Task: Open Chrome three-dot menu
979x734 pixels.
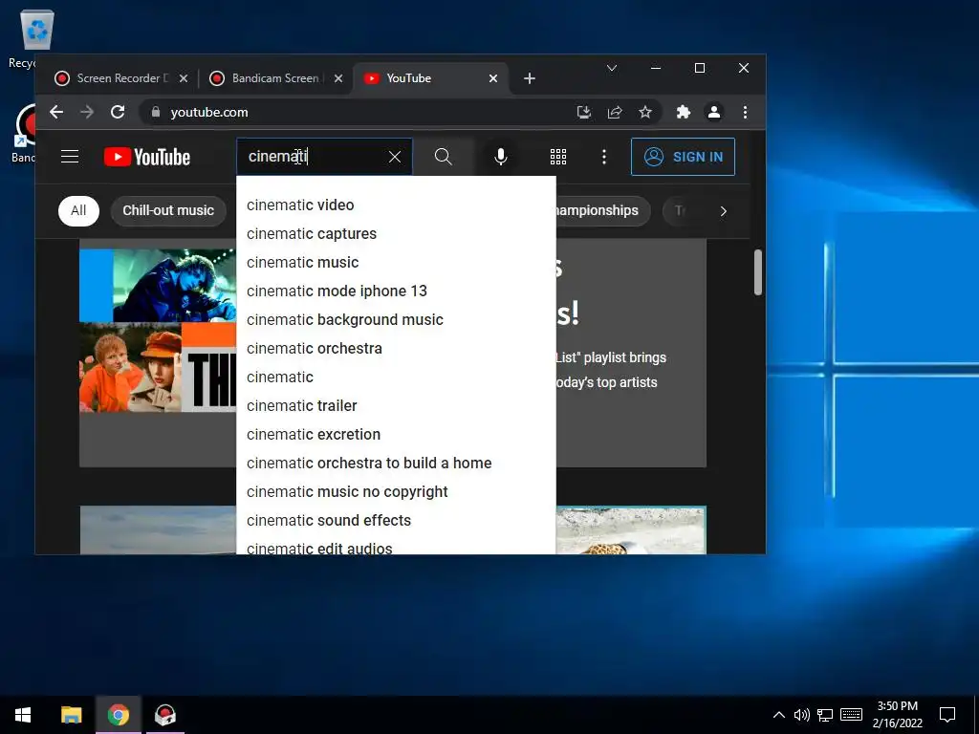Action: coord(745,113)
